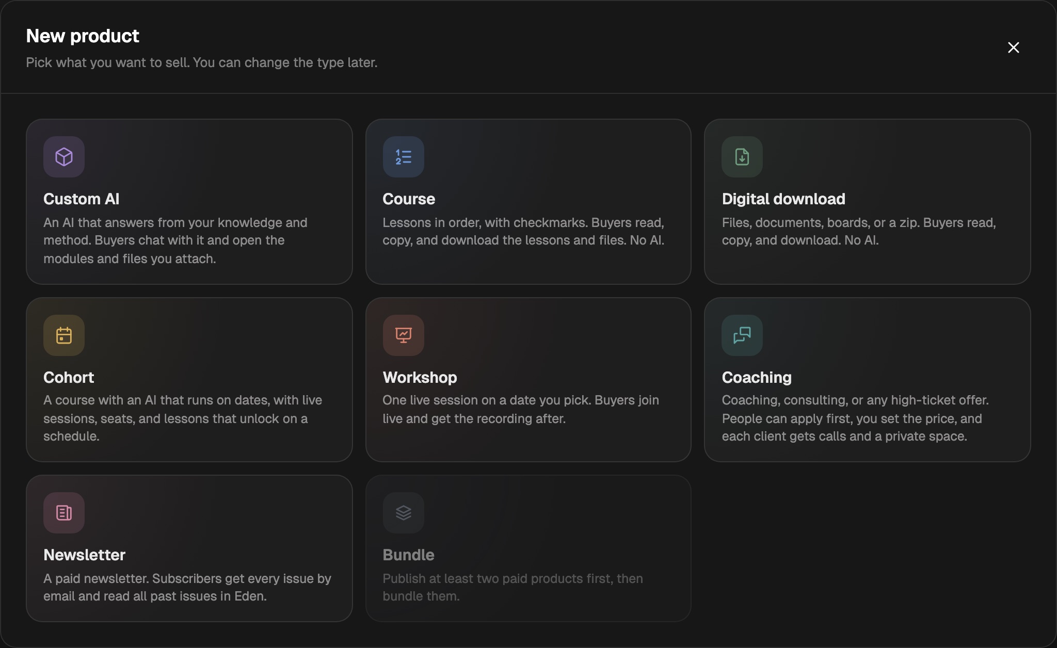
Task: Click the Course numbered-list icon
Action: click(404, 157)
